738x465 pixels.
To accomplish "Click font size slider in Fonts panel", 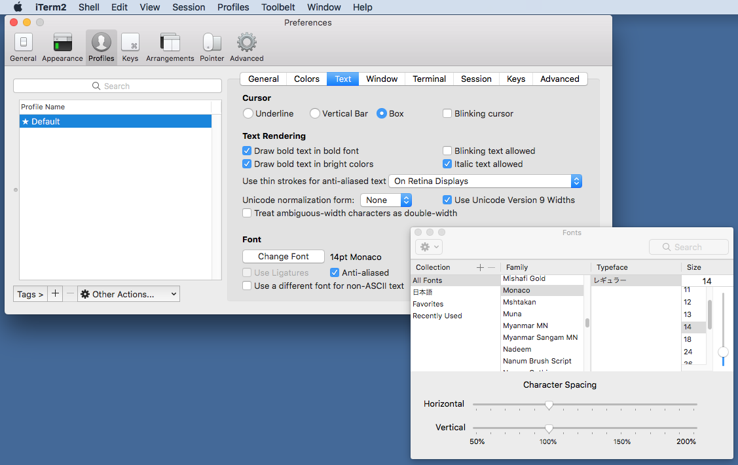I will 723,352.
